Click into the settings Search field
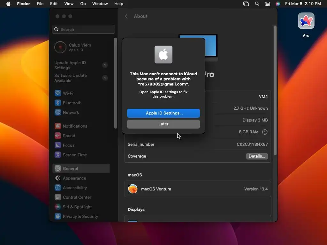327x245 pixels. pos(83,29)
